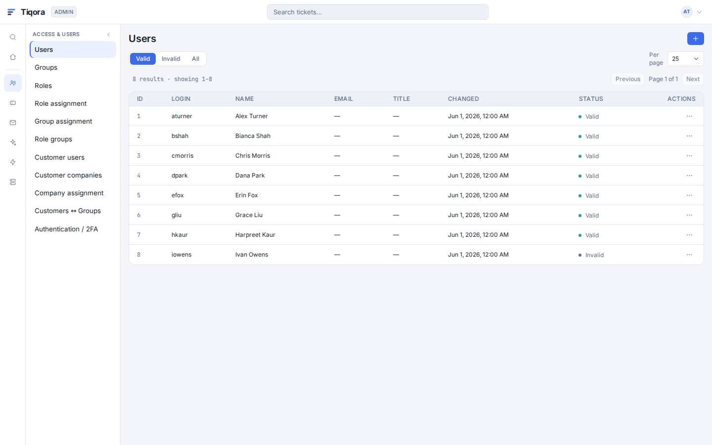Click the name Ivan Owens
712x445 pixels.
point(252,255)
